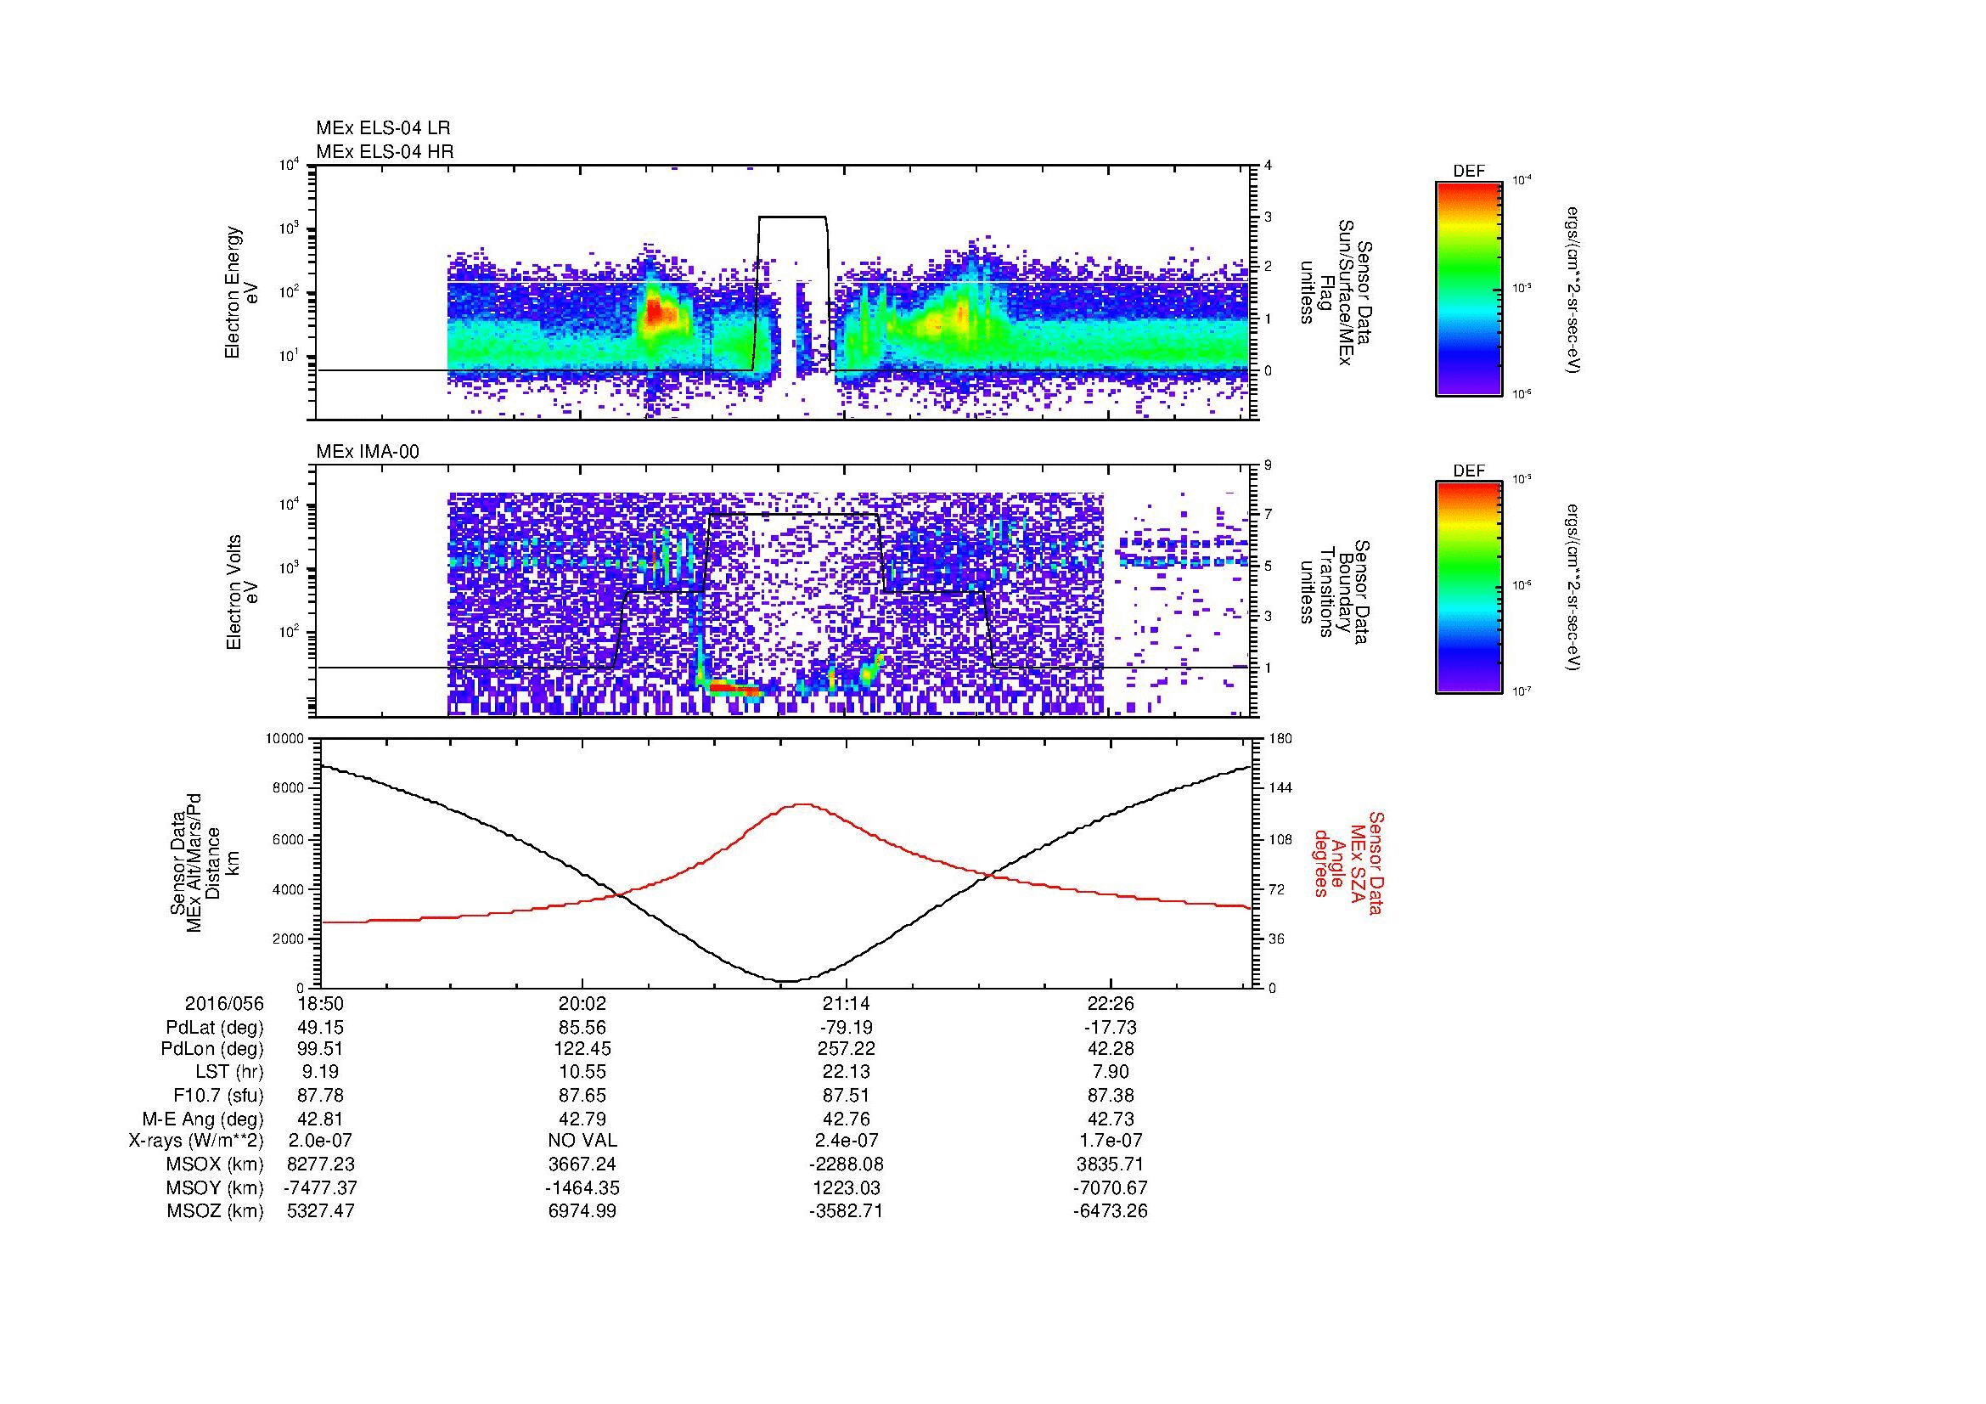This screenshot has width=1986, height=1404.
Task: Click the SZA axis tick '108'
Action: [x=1280, y=839]
